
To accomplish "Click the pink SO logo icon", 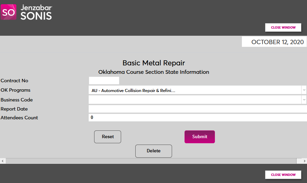I will tap(8, 12).
